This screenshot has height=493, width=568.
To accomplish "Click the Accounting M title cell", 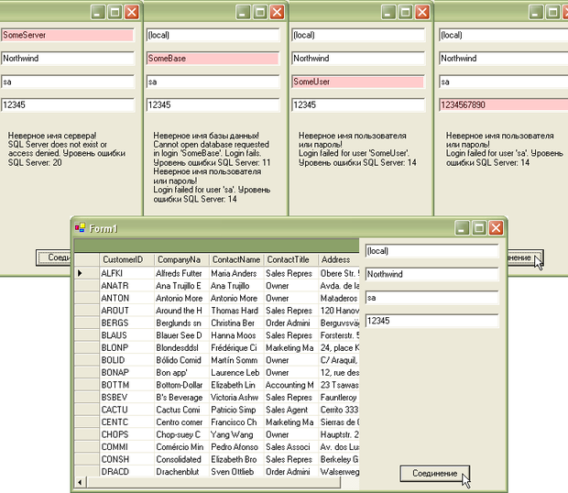I will (x=291, y=385).
